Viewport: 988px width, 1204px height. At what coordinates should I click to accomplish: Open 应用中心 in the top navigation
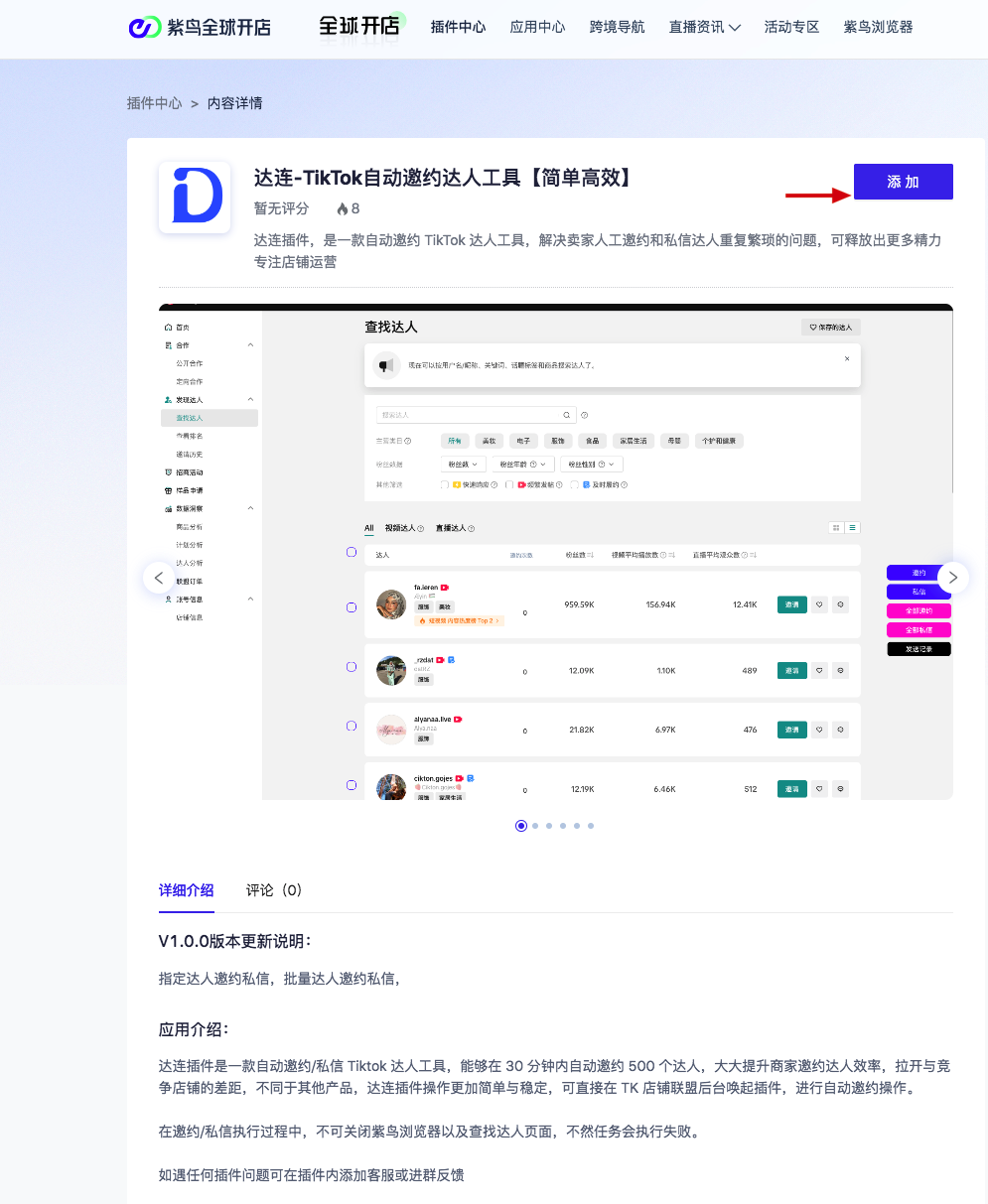tap(537, 27)
